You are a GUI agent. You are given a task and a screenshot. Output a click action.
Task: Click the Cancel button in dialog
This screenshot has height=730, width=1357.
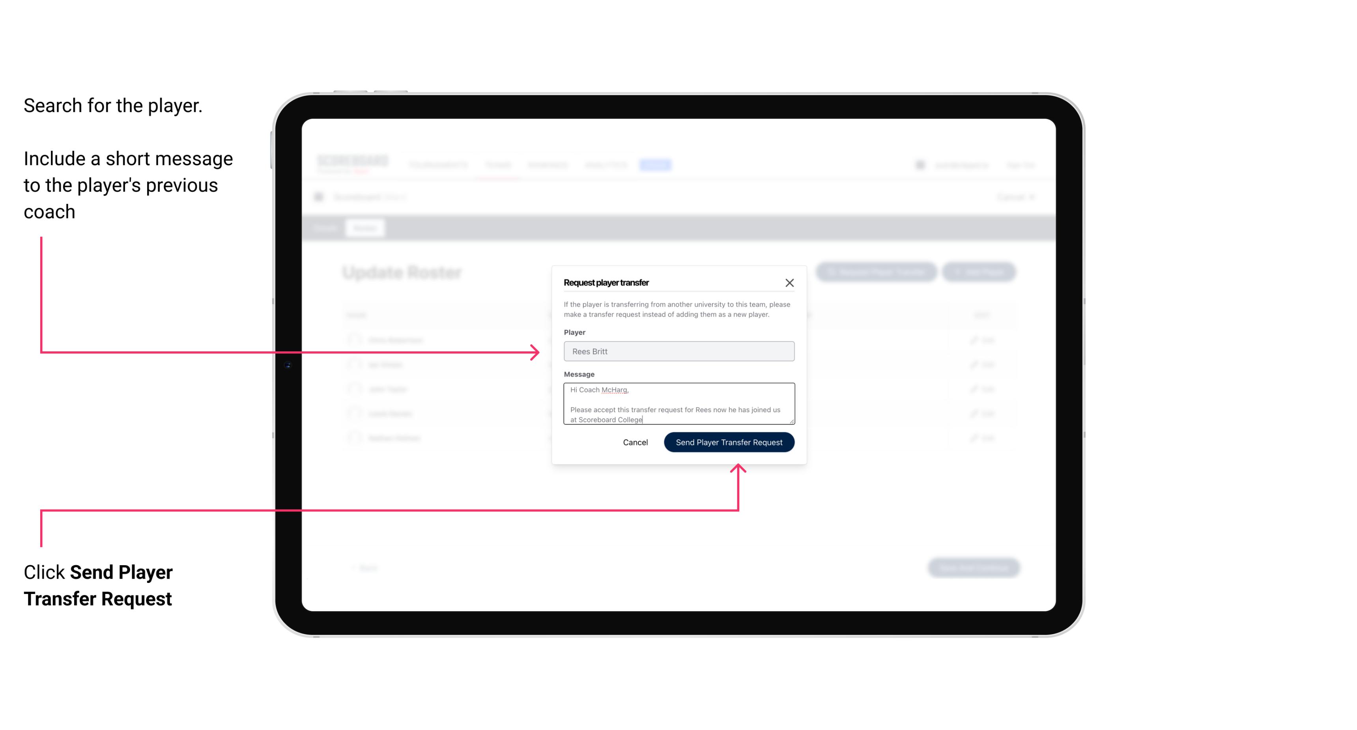(x=635, y=441)
